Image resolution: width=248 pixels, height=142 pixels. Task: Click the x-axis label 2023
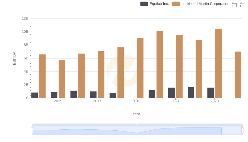215,101
